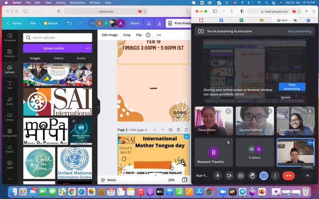The height and width of the screenshot is (199, 319).
Task: Open more upload options beside Upload media
Action: click(88, 48)
